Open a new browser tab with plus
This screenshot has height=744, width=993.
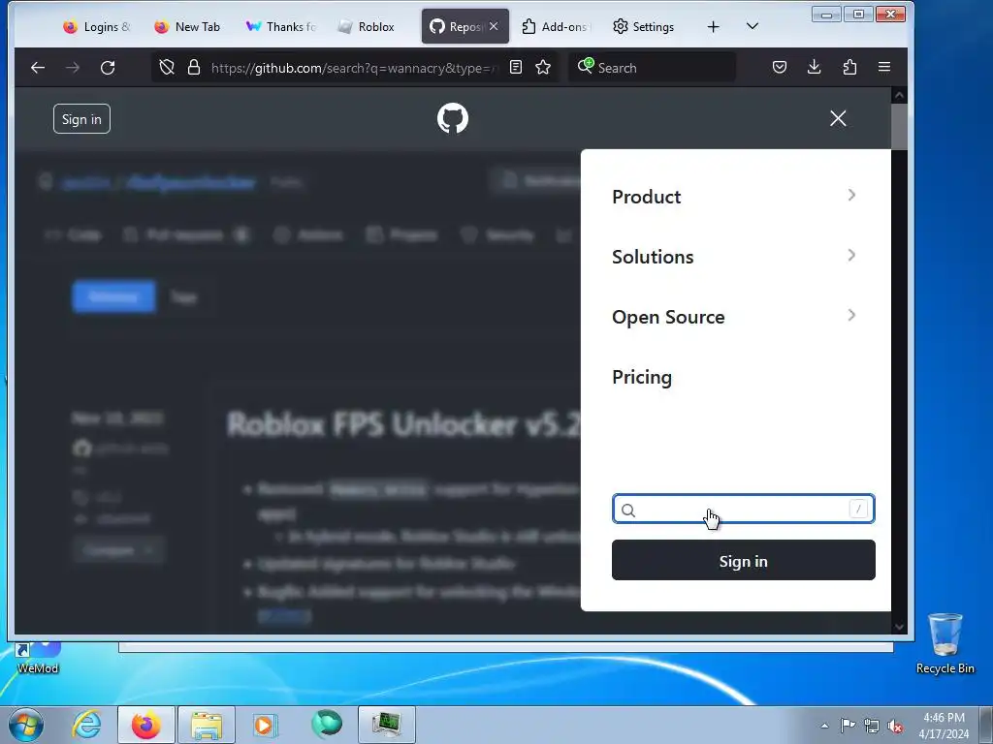point(713,26)
